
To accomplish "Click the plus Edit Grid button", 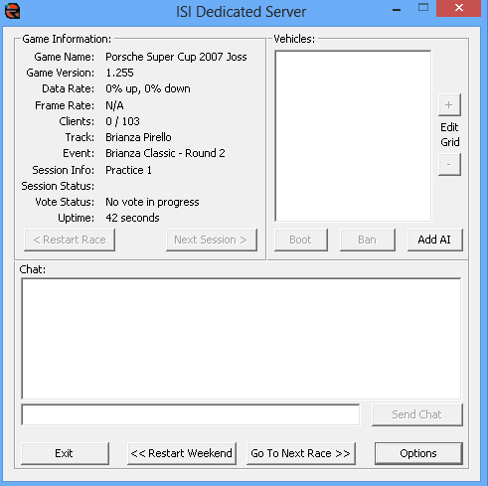I will pos(449,105).
